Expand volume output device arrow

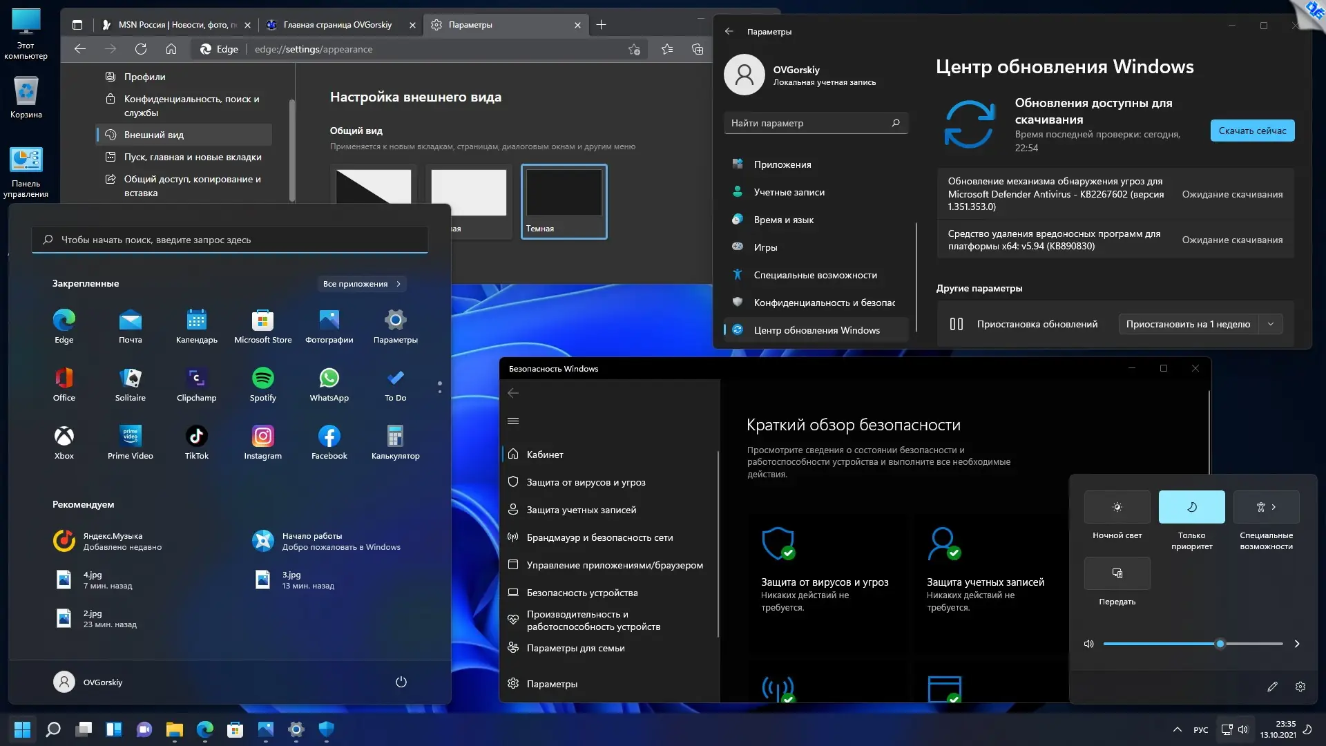(x=1296, y=644)
